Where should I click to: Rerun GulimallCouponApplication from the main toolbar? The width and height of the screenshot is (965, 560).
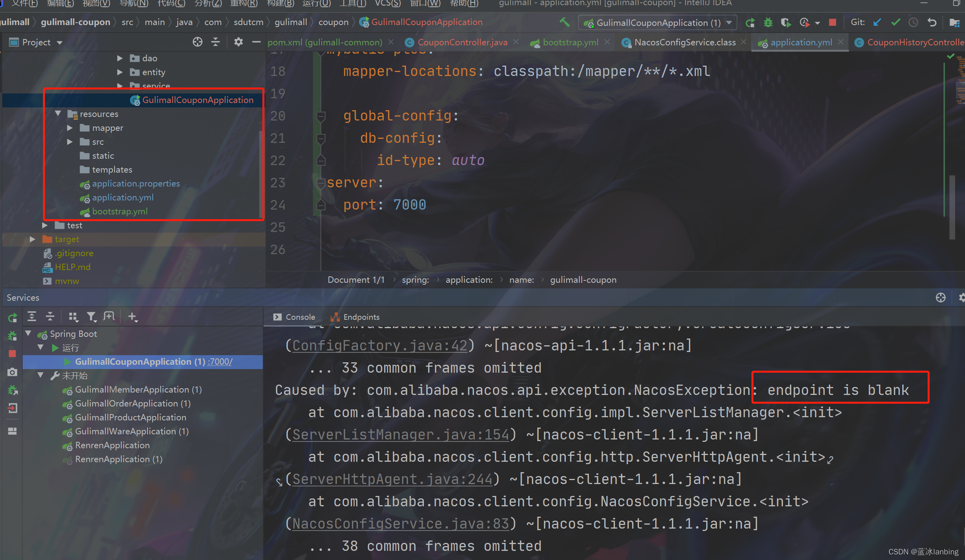750,23
